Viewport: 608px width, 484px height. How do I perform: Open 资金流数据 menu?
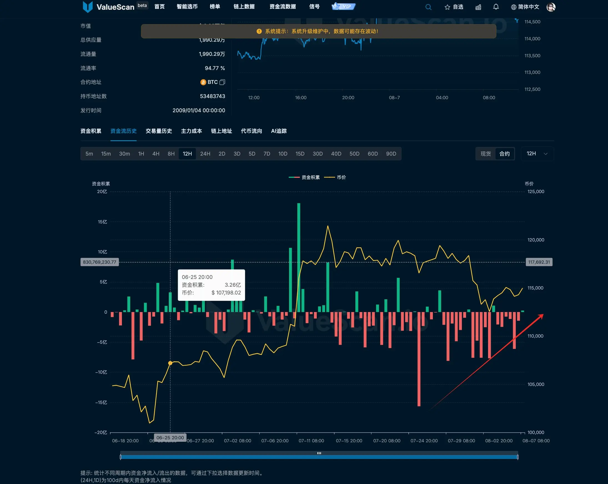[x=283, y=6]
